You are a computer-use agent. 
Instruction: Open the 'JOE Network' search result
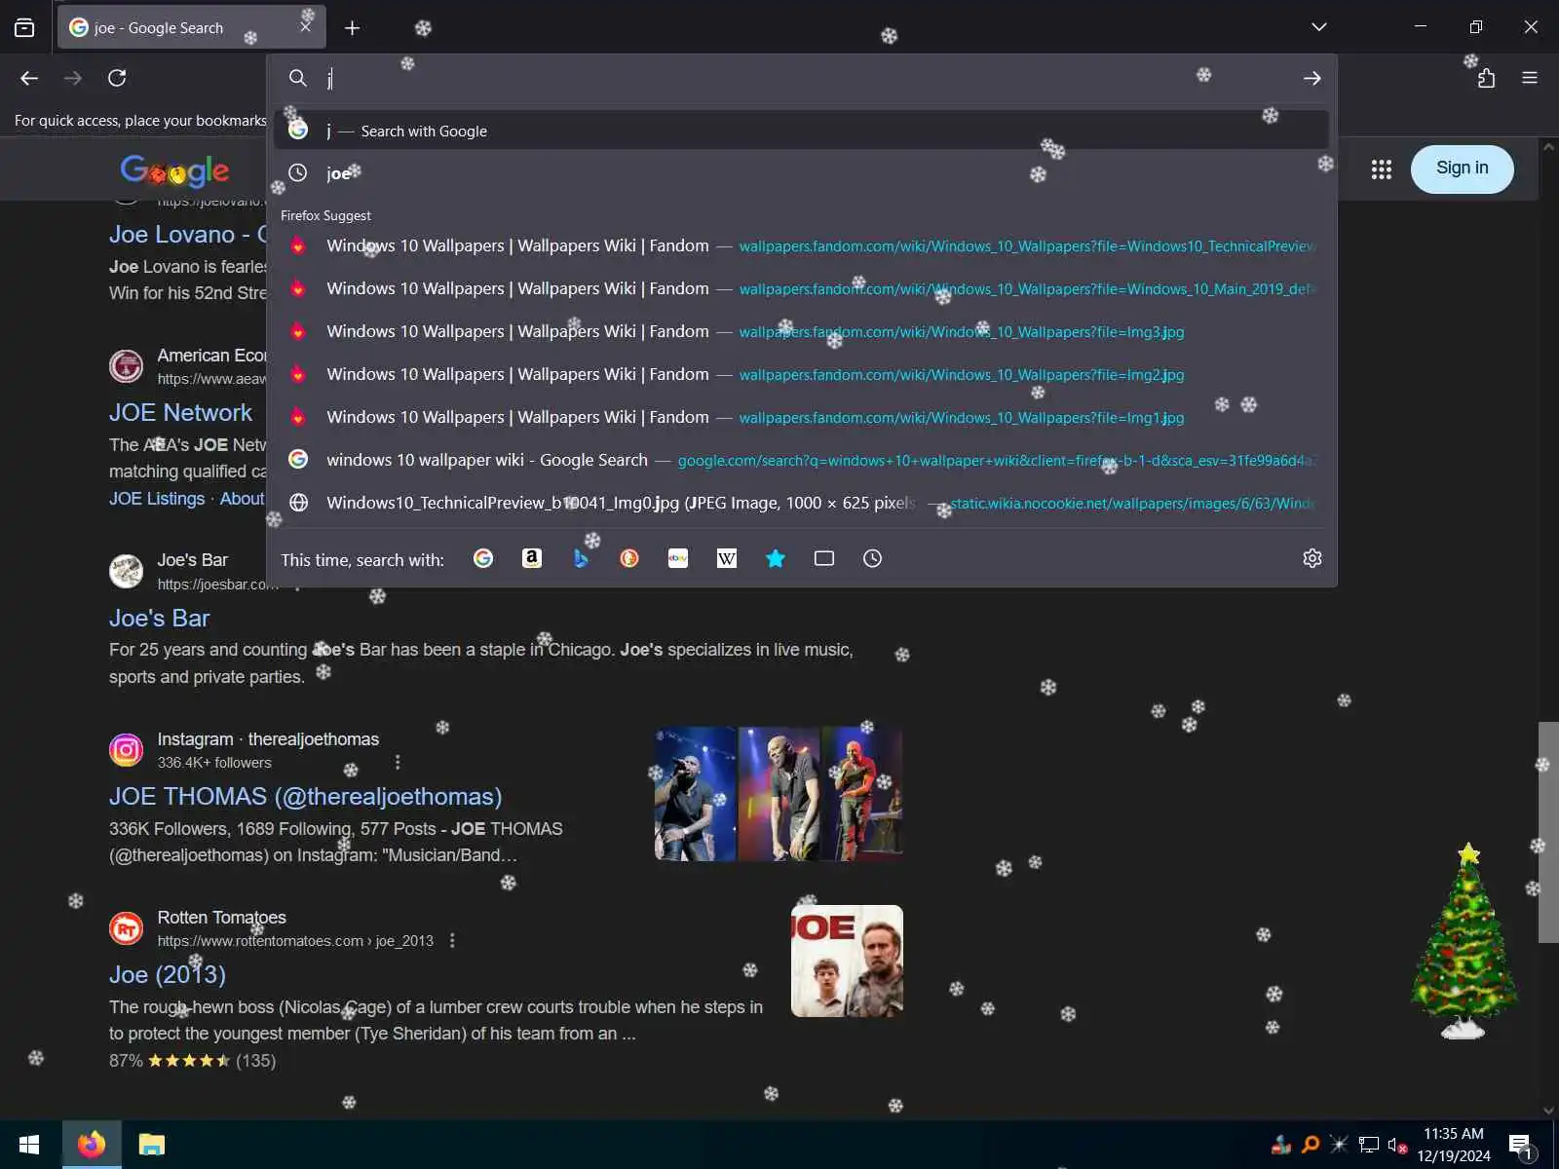click(x=180, y=412)
